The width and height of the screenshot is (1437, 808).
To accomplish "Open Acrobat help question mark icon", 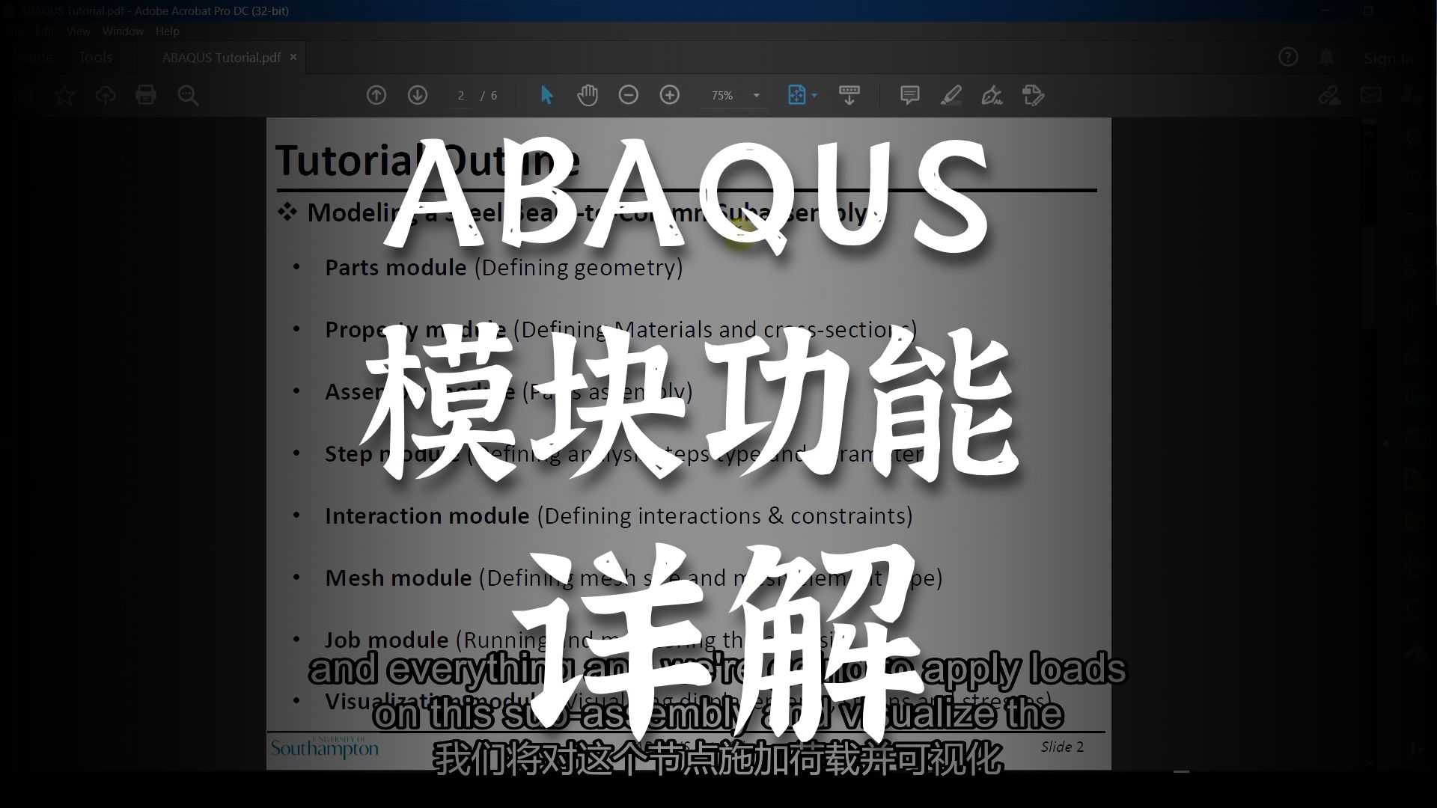I will coord(1288,57).
